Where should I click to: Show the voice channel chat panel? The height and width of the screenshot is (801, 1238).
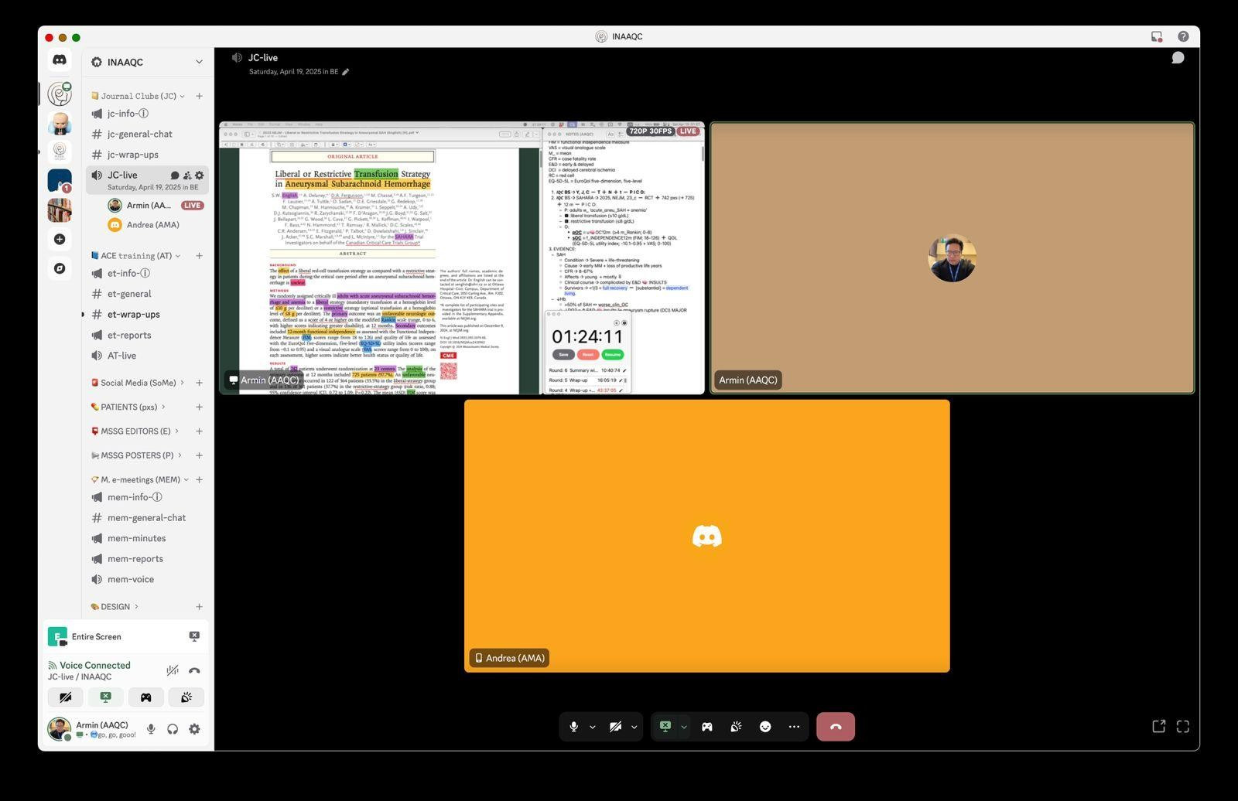1177,58
